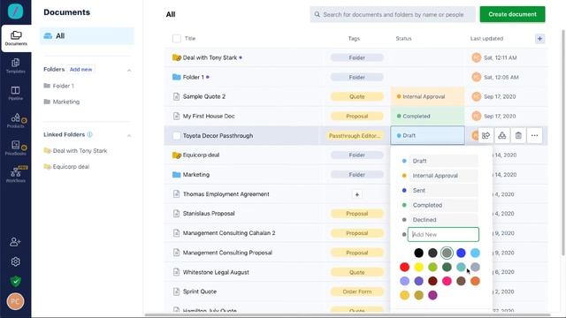
Task: Click the green shield checkmark icon
Action: pyautogui.click(x=15, y=281)
